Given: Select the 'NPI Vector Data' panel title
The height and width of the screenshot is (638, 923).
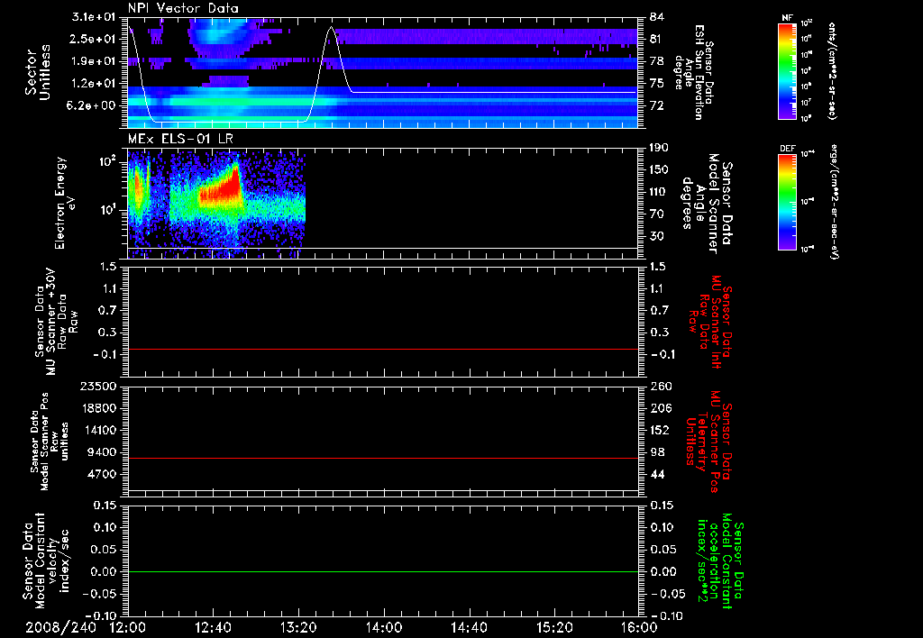Looking at the screenshot, I should [x=183, y=8].
